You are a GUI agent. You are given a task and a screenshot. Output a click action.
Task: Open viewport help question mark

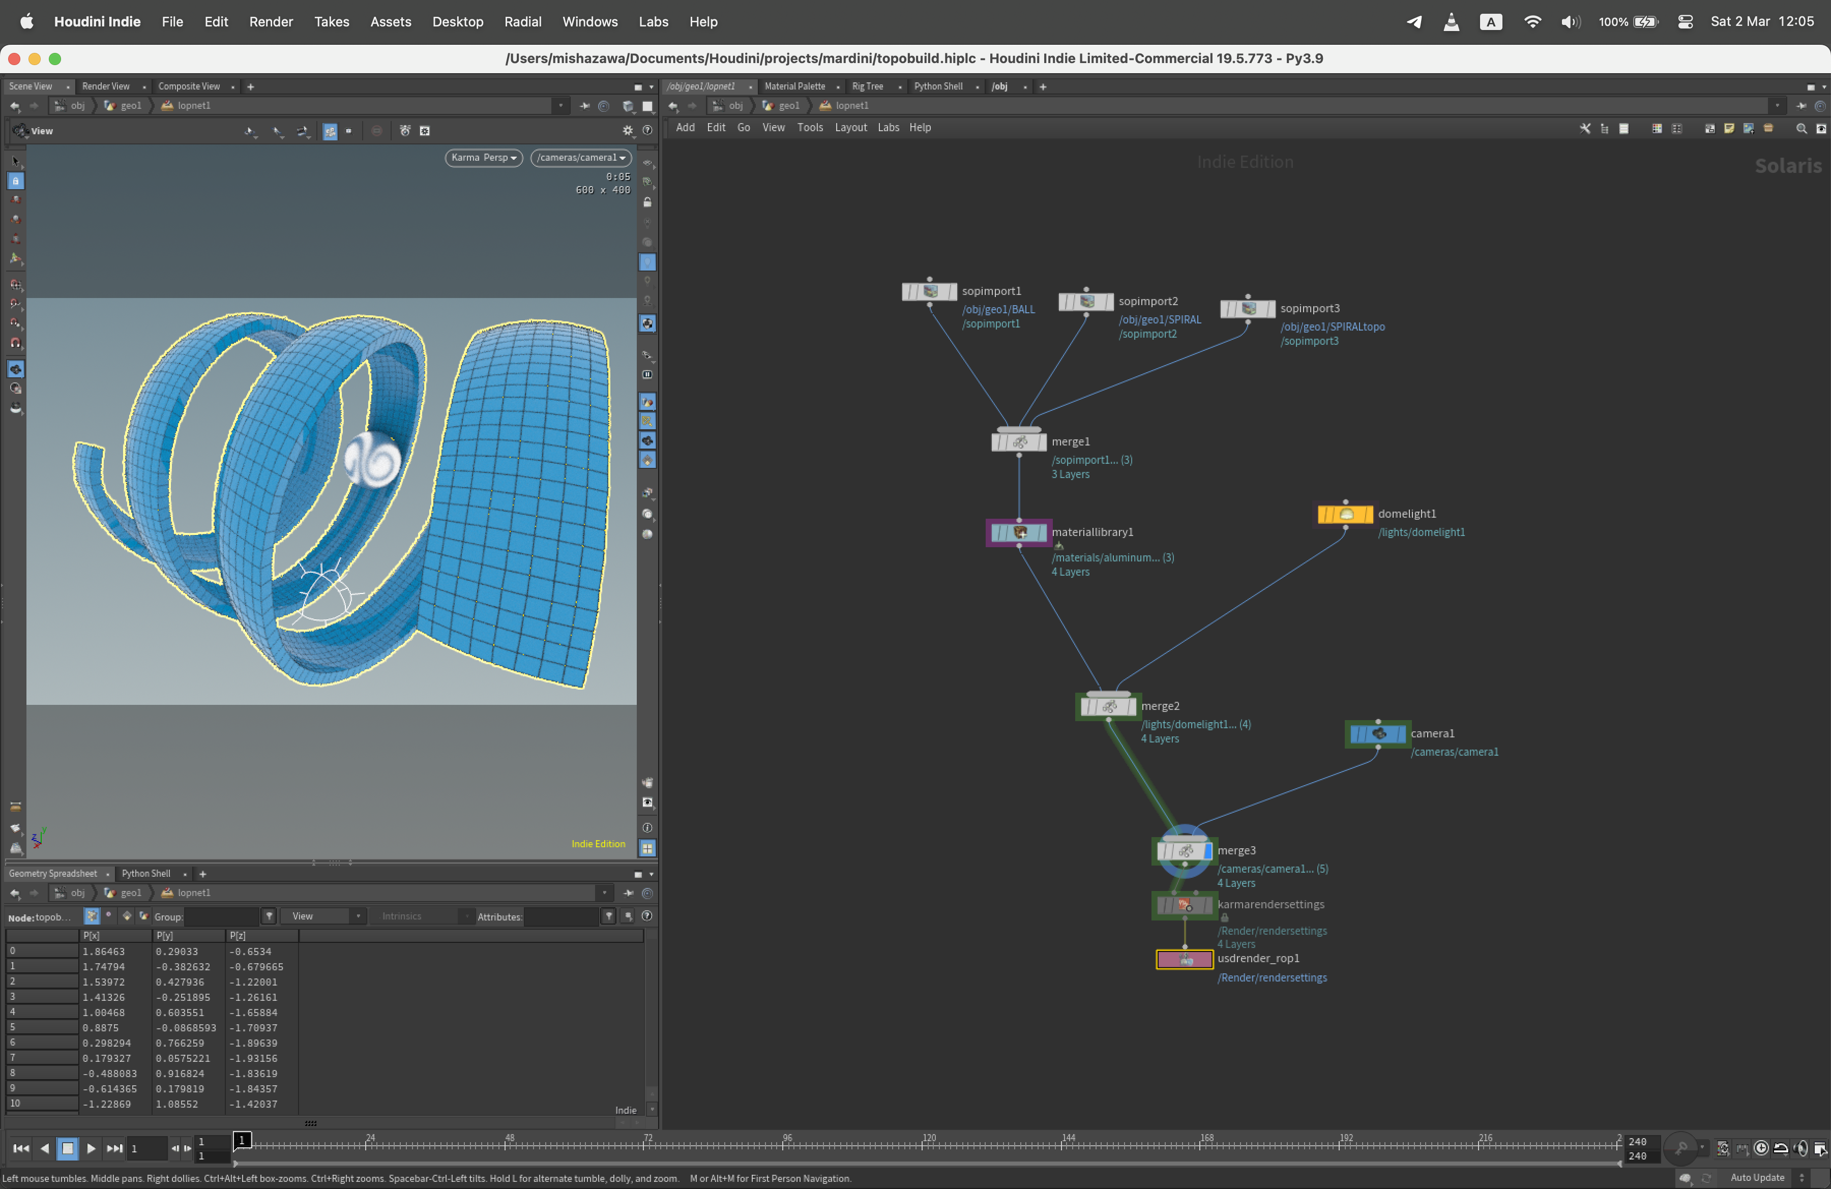[x=648, y=131]
